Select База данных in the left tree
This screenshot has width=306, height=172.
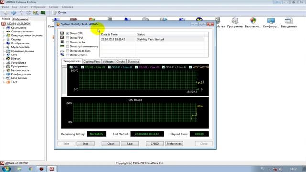pos(19,78)
